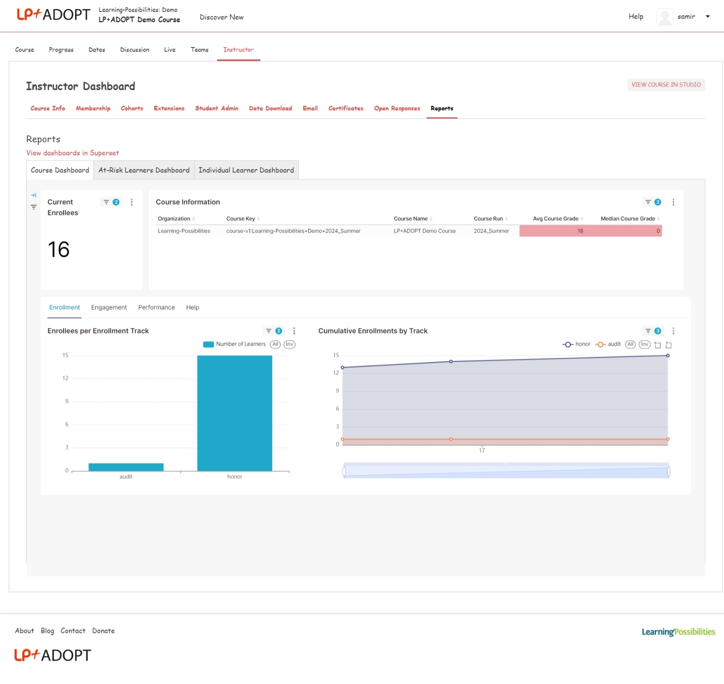Invert legend selection in Cumulative chart
Image resolution: width=724 pixels, height=684 pixels.
pos(645,344)
